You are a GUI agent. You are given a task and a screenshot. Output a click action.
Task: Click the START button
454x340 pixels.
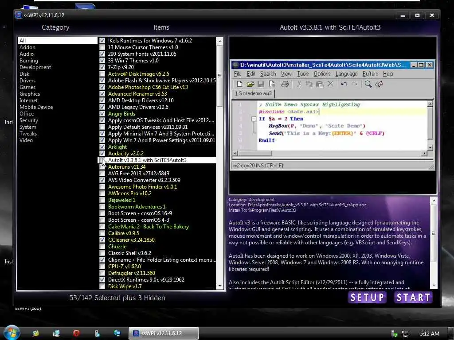pos(413,297)
